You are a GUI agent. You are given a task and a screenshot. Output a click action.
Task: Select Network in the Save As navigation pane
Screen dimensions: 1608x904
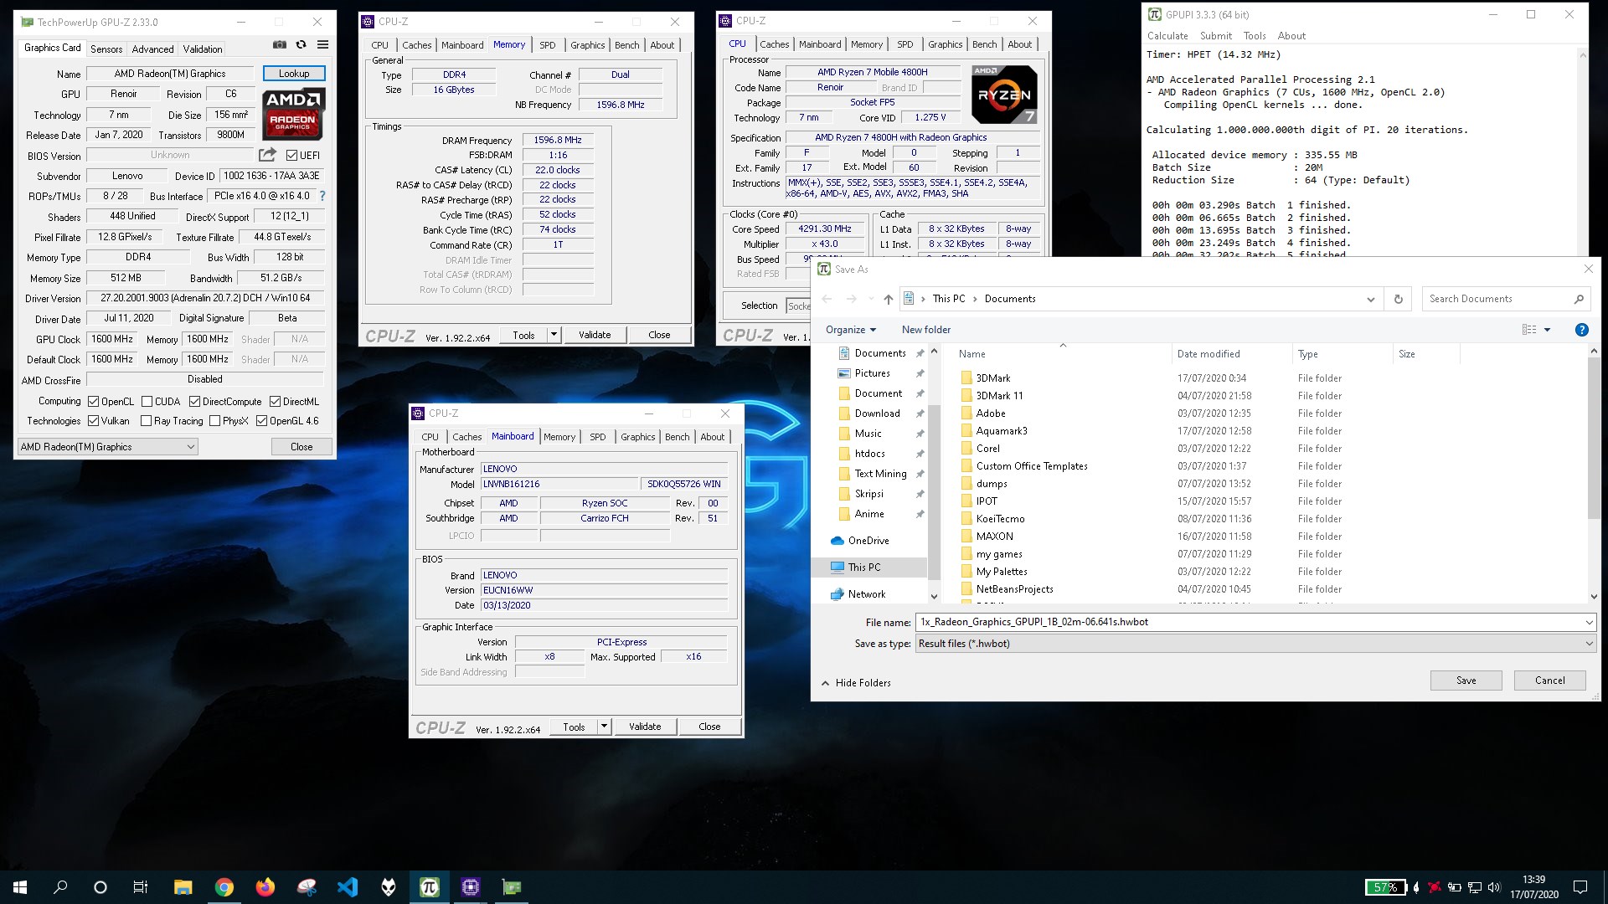point(866,594)
